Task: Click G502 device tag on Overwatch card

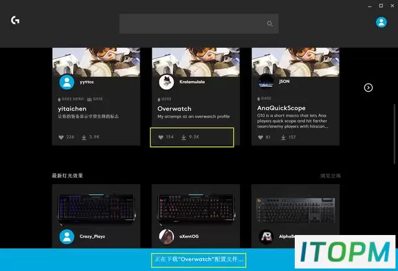Action: [x=164, y=99]
